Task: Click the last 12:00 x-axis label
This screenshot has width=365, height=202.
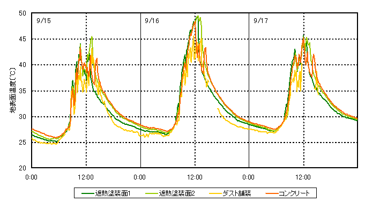Action: point(303,177)
